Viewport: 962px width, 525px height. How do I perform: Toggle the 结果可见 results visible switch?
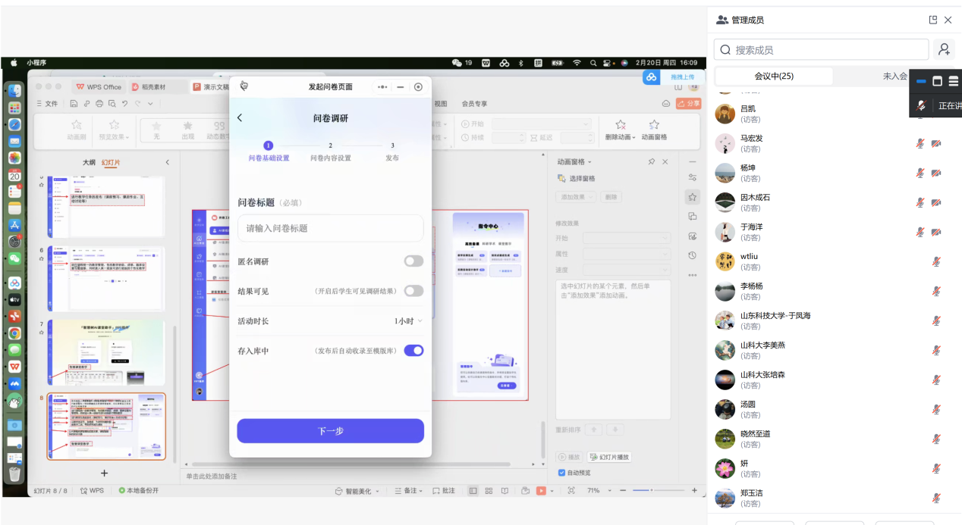point(413,291)
